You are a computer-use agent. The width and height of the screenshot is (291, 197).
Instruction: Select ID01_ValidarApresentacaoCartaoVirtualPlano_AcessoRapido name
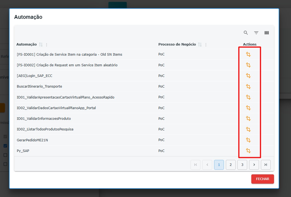pyautogui.click(x=65, y=97)
